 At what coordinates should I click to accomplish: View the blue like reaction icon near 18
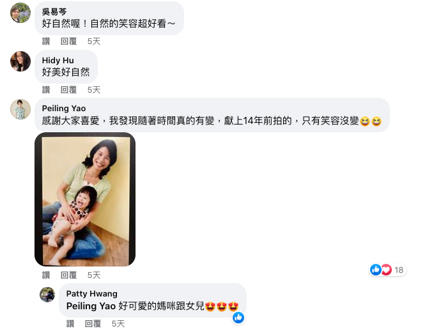pos(376,270)
